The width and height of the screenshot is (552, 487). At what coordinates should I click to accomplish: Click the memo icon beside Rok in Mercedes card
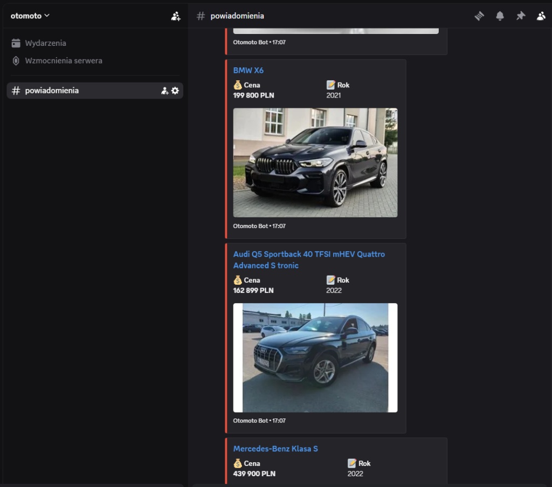(351, 463)
